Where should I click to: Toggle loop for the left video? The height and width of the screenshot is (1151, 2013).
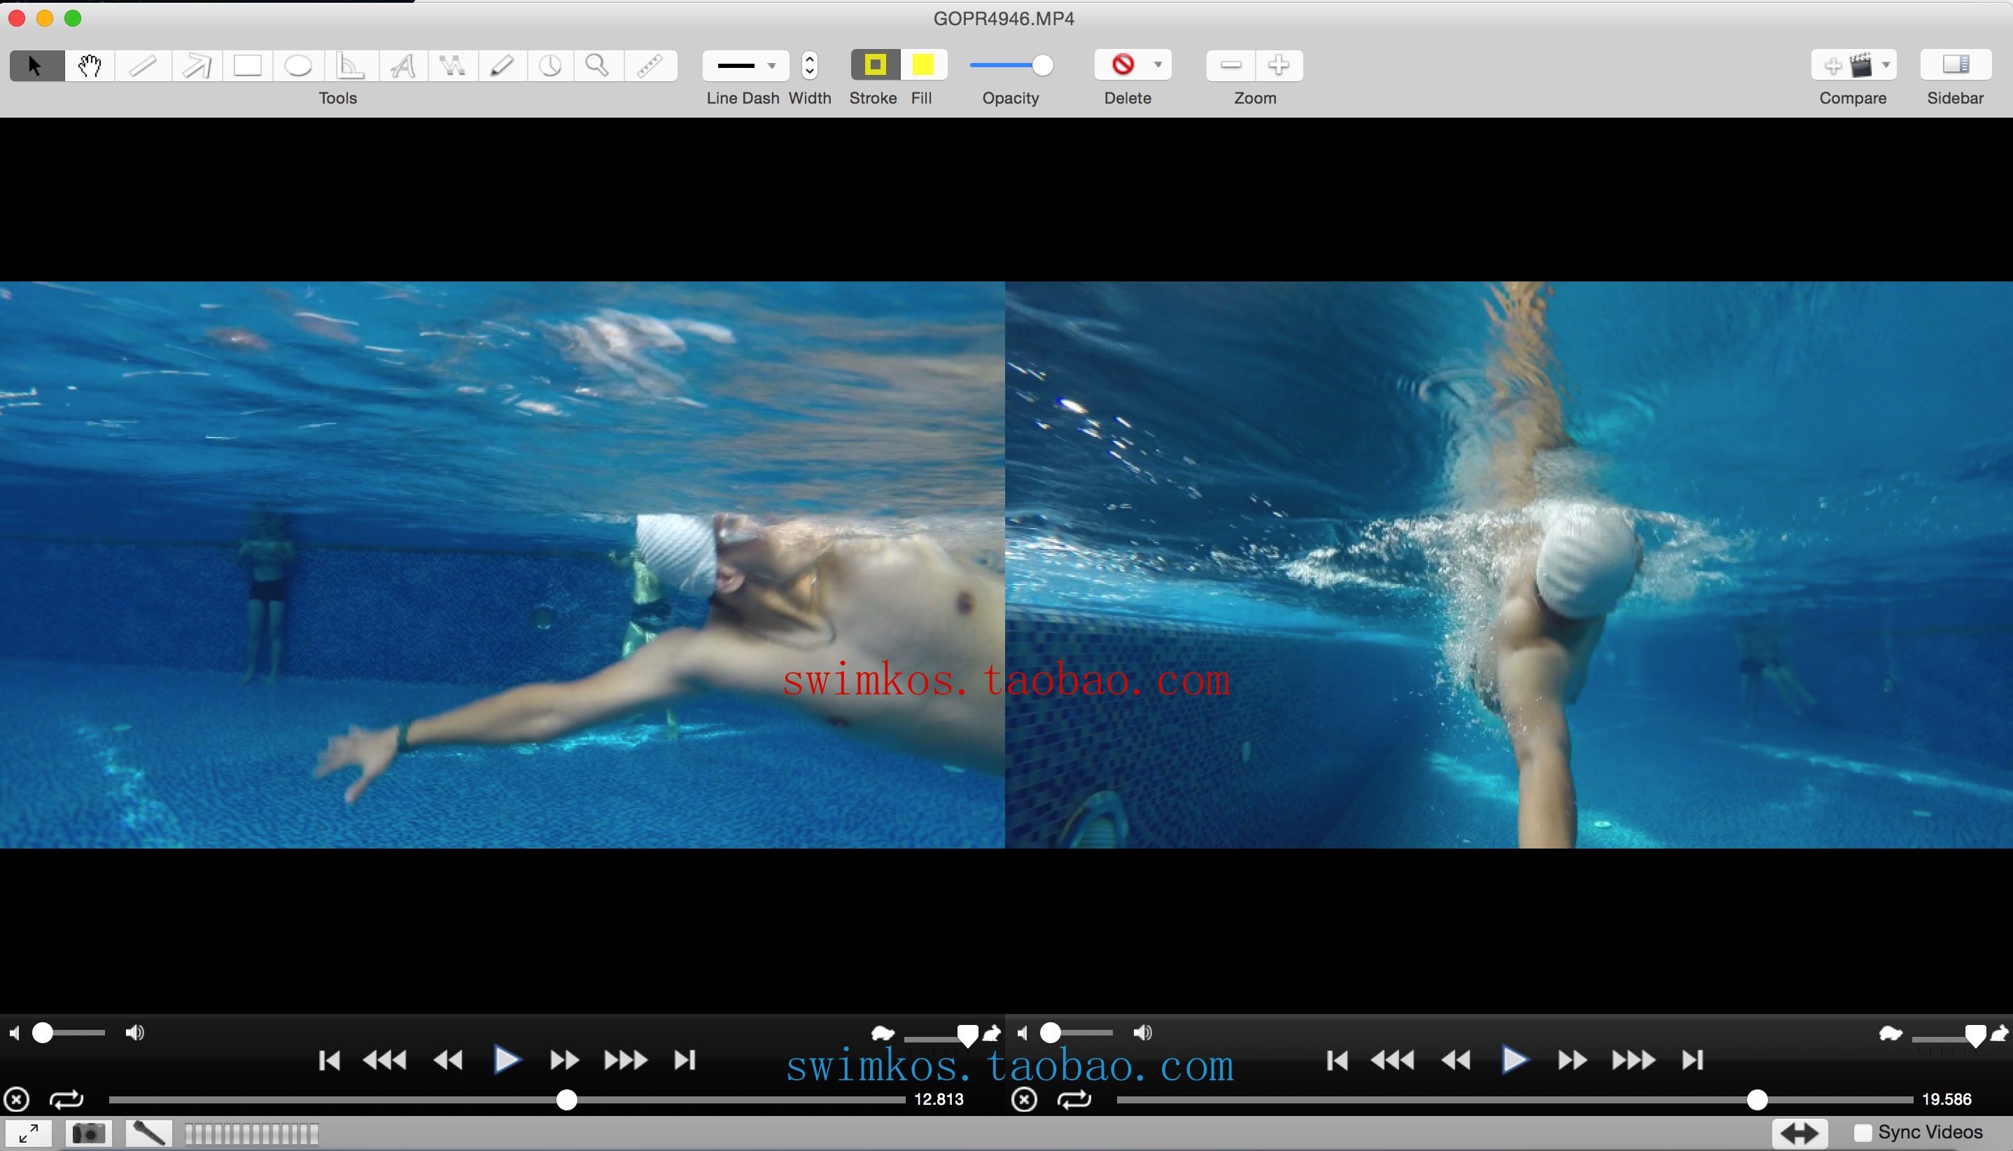tap(66, 1100)
